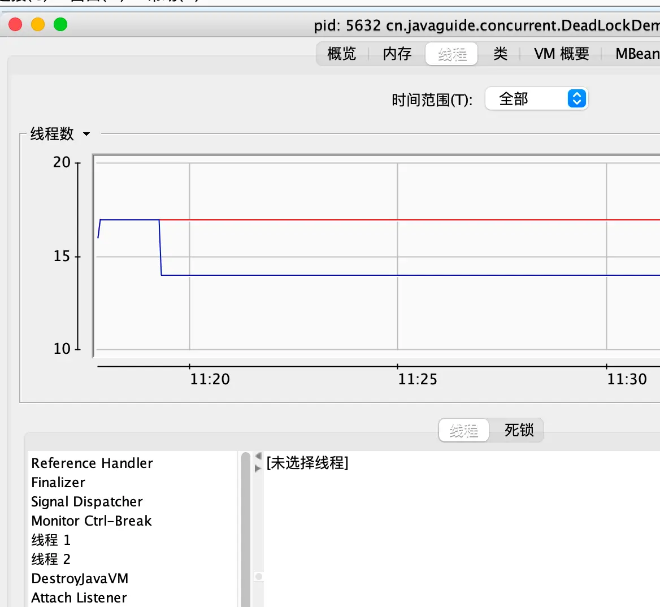Select the Attach Listener thread

(x=79, y=598)
